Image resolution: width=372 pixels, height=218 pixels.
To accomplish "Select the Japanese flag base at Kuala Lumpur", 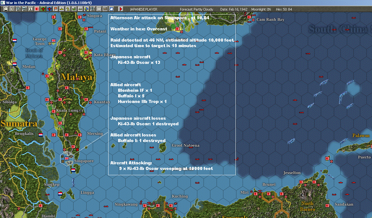I will pyautogui.click(x=54, y=111).
